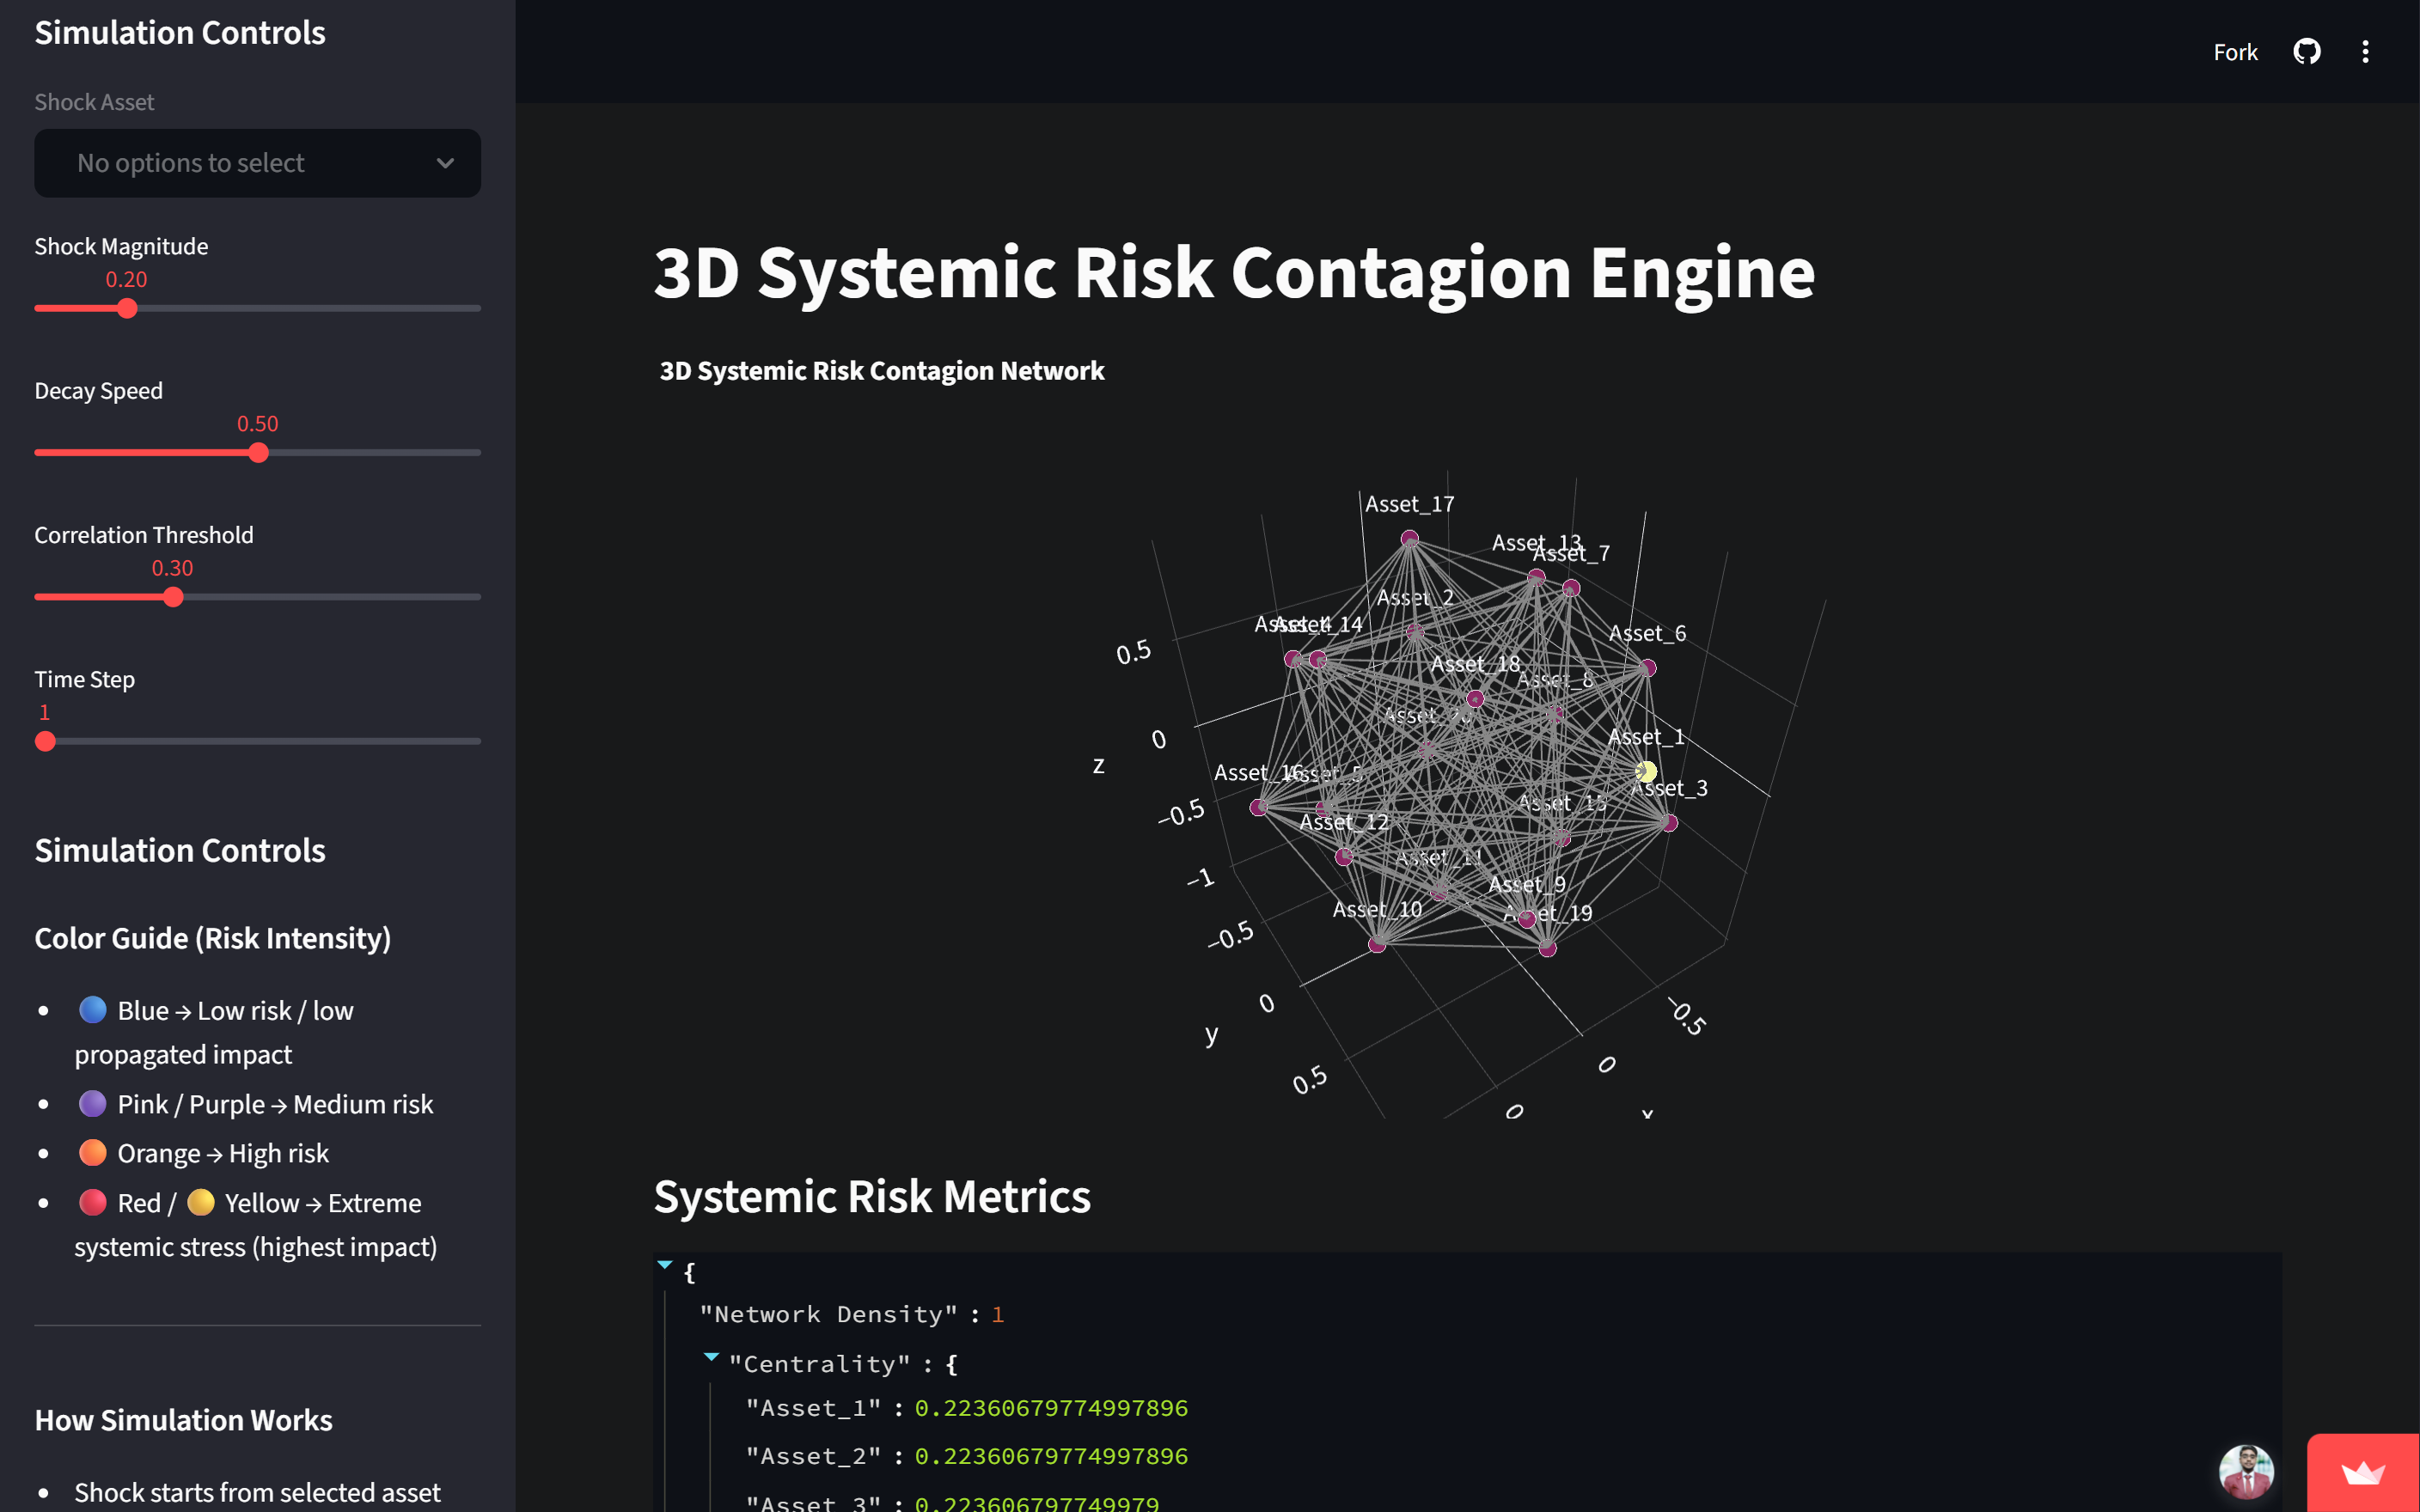Click the Decay Speed slider handle
Viewport: 2420px width, 1512px height.
click(258, 453)
